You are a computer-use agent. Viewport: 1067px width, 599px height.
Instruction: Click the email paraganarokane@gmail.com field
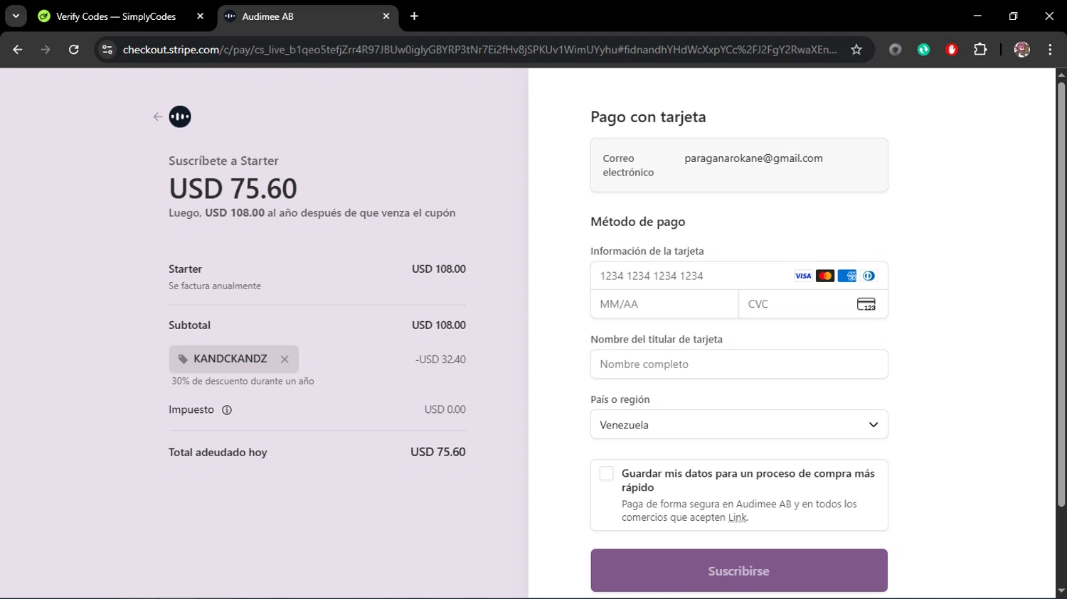pos(753,158)
